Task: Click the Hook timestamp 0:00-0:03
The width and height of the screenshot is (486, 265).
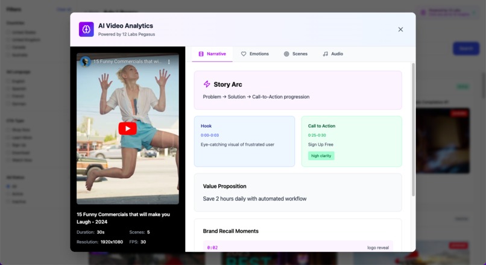Action: (x=209, y=136)
